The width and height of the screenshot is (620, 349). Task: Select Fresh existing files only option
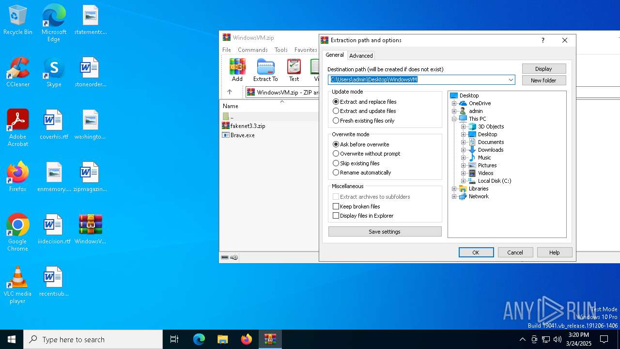(x=363, y=120)
